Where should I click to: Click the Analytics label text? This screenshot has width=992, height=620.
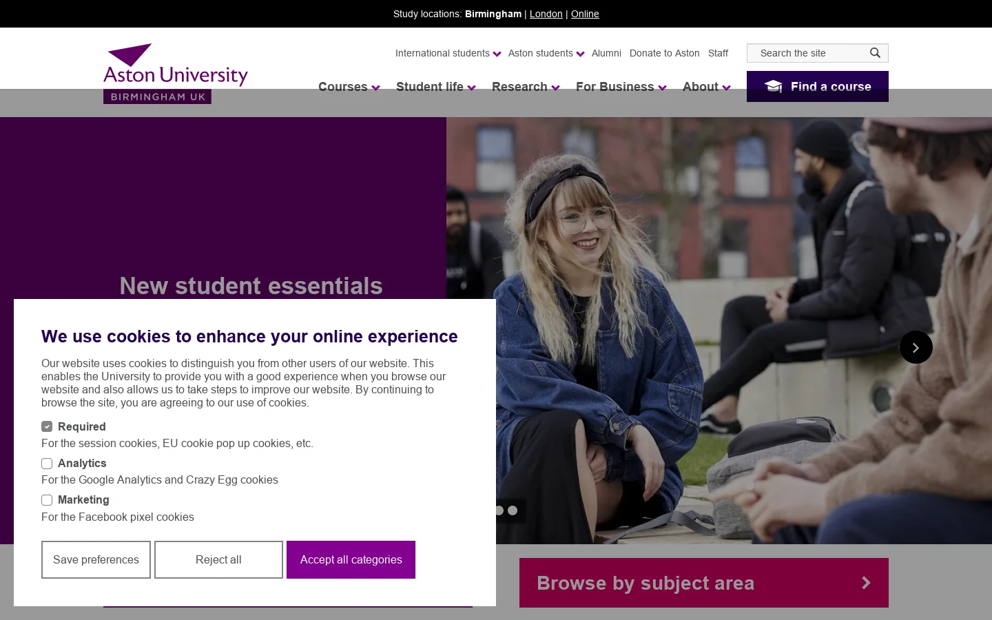(82, 464)
